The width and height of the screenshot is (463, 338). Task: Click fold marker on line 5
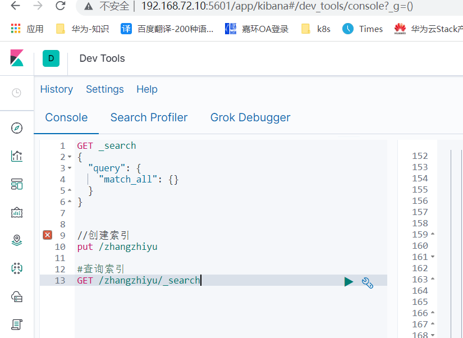(70, 190)
